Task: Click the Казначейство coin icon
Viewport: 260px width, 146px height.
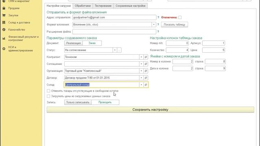Action: pyautogui.click(x=4, y=30)
